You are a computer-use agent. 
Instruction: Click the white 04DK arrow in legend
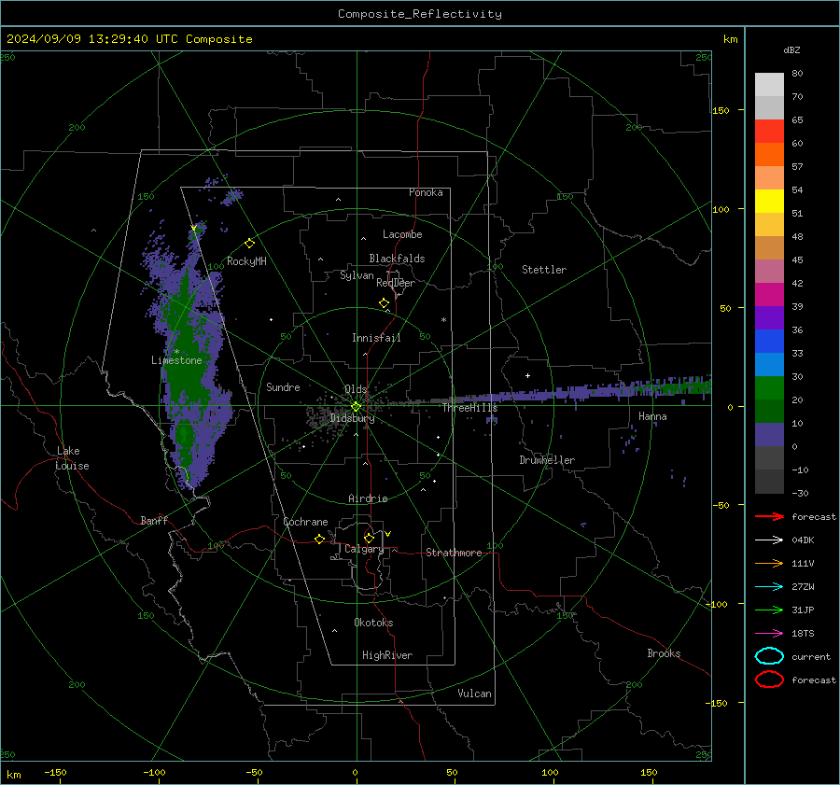(x=769, y=540)
